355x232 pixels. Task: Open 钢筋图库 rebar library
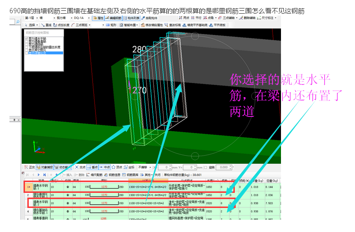(131, 175)
